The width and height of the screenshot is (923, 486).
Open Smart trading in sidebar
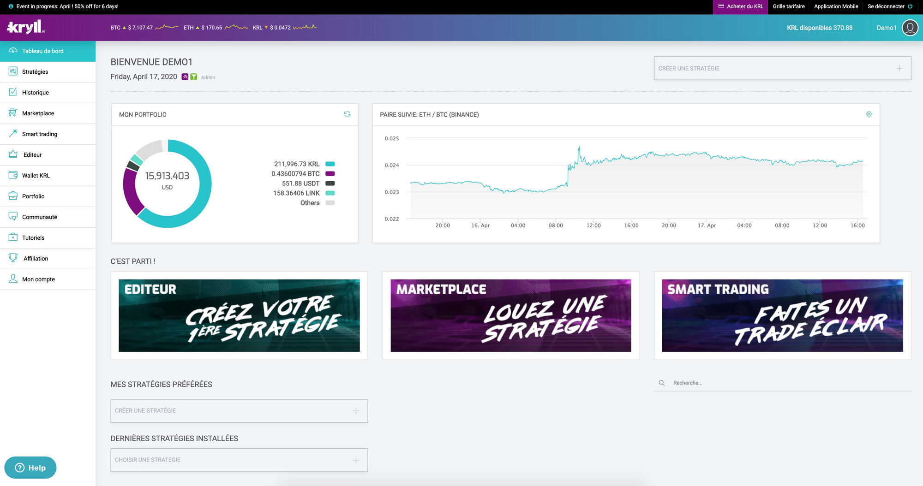point(48,134)
